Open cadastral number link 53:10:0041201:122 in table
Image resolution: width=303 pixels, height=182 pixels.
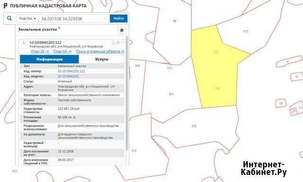(71, 71)
